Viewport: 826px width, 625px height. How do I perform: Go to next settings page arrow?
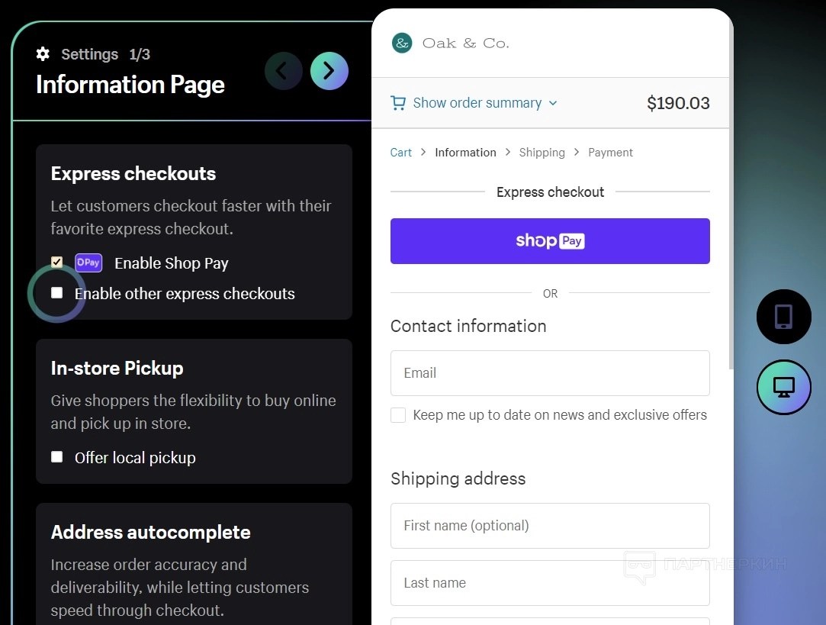[x=329, y=71]
